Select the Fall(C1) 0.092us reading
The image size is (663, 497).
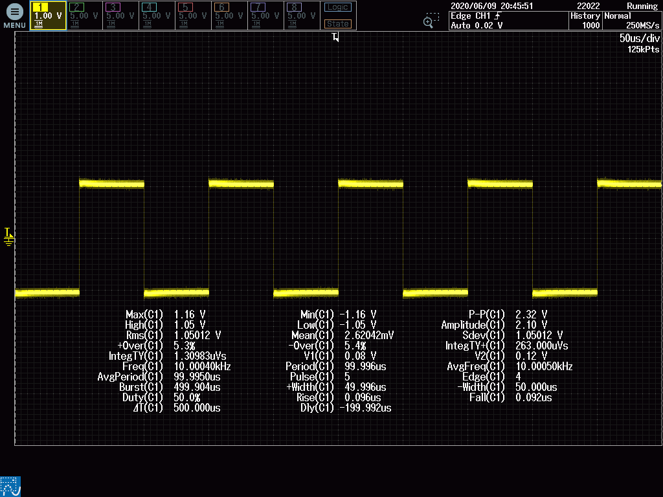pos(511,398)
